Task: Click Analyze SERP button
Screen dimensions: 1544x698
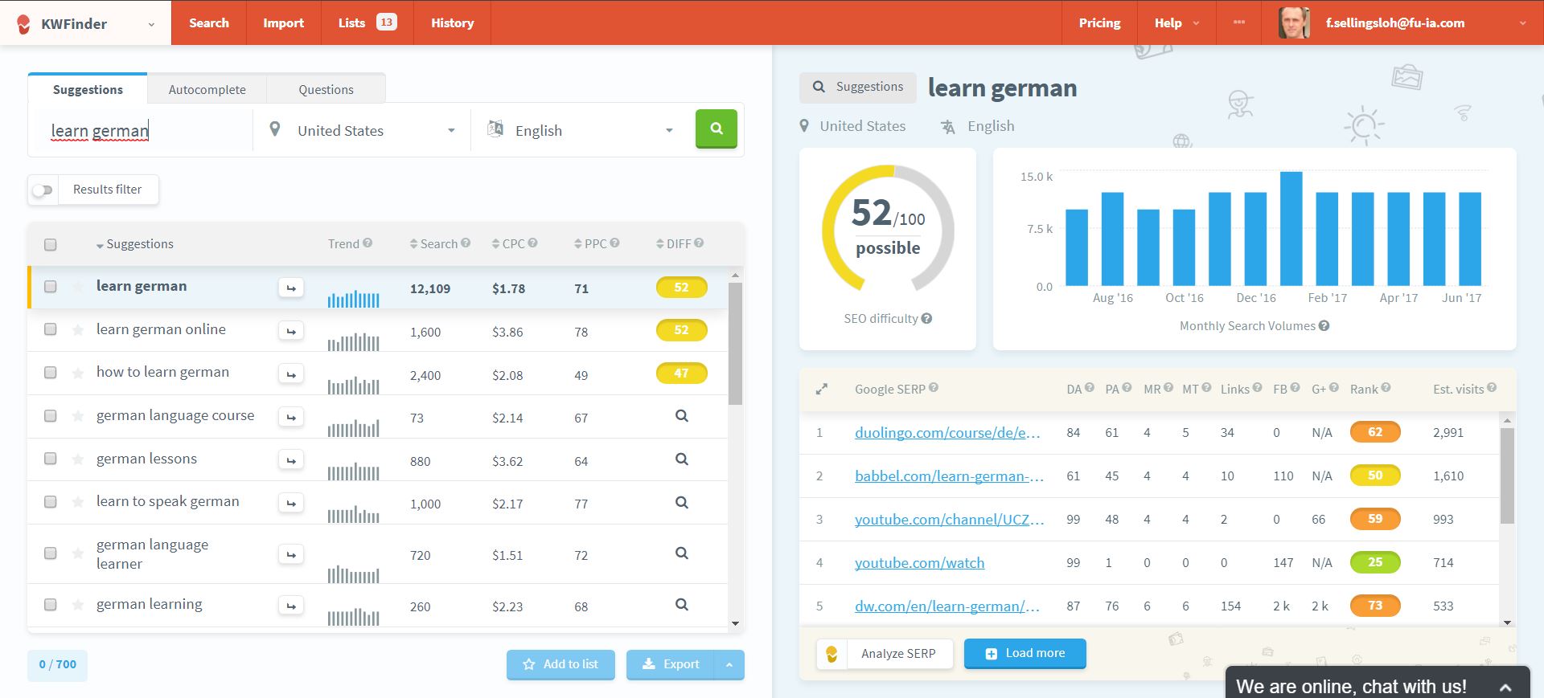Action: 897,654
